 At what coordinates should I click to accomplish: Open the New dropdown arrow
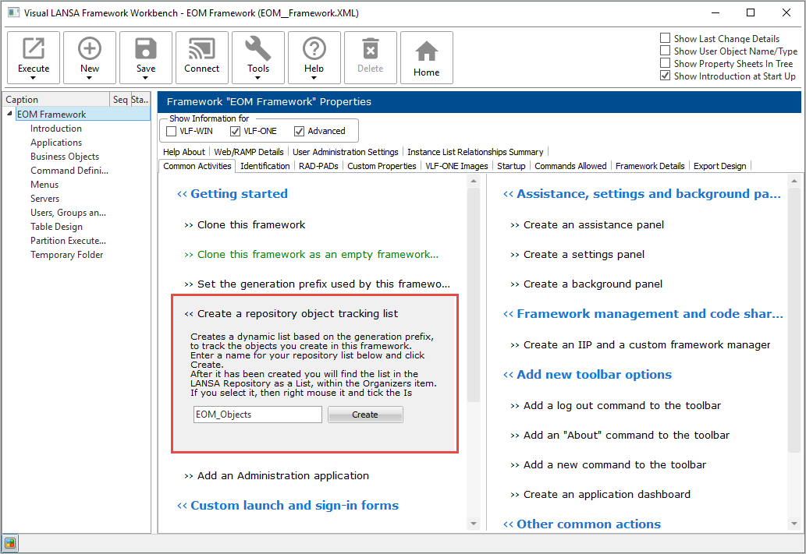pos(90,78)
